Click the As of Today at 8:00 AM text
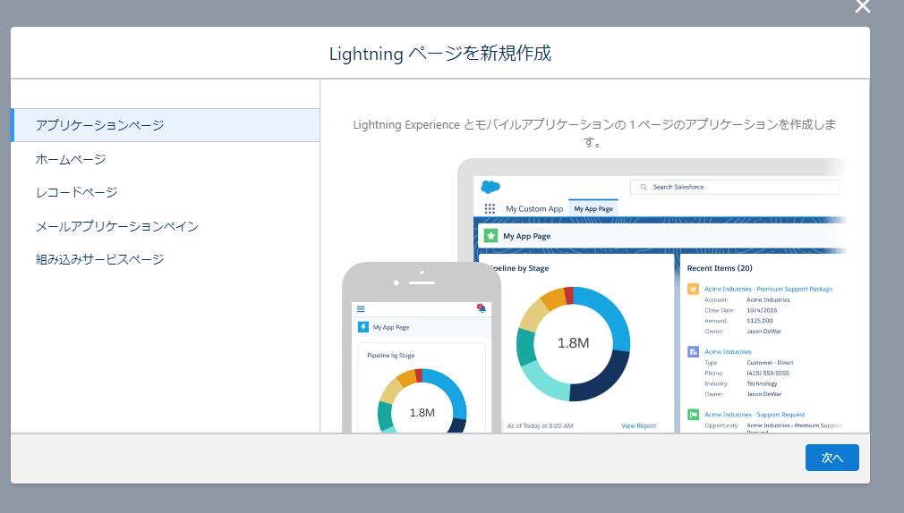The width and height of the screenshot is (904, 513). (x=540, y=426)
